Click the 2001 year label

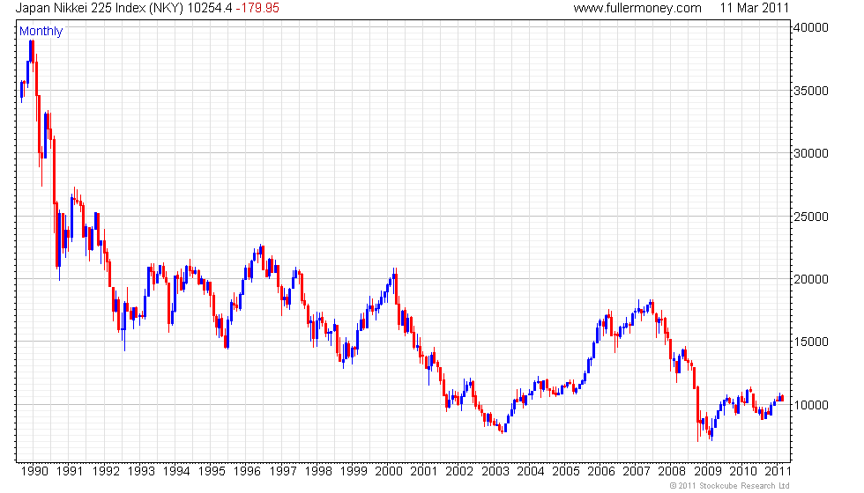click(x=424, y=471)
